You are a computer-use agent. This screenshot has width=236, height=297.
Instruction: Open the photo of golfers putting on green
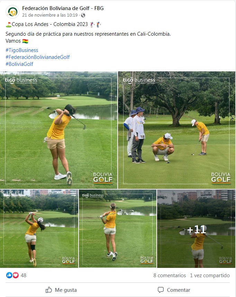tap(176, 130)
